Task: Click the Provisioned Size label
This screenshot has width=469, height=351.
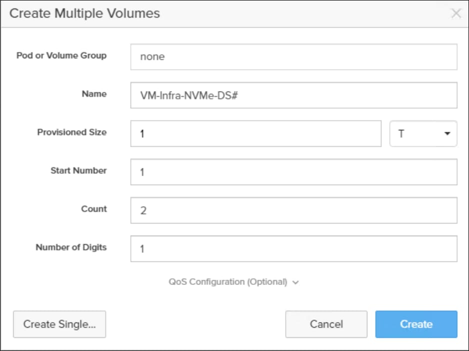Action: (x=71, y=132)
